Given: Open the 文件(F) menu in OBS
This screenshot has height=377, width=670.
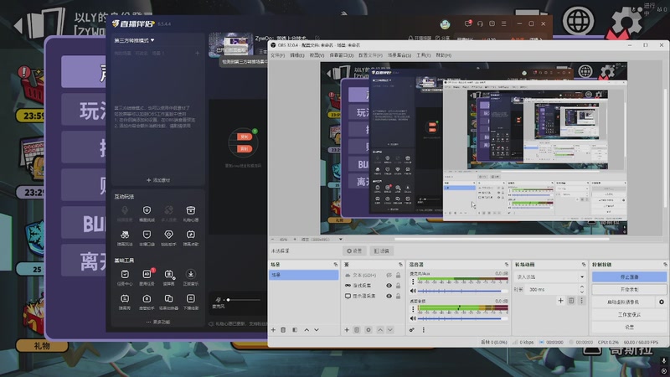Looking at the screenshot, I should click(277, 55).
